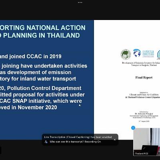Click the 'Thailand PCD' participant name label
Viewport: 160px width, 160px height.
click(141, 154)
